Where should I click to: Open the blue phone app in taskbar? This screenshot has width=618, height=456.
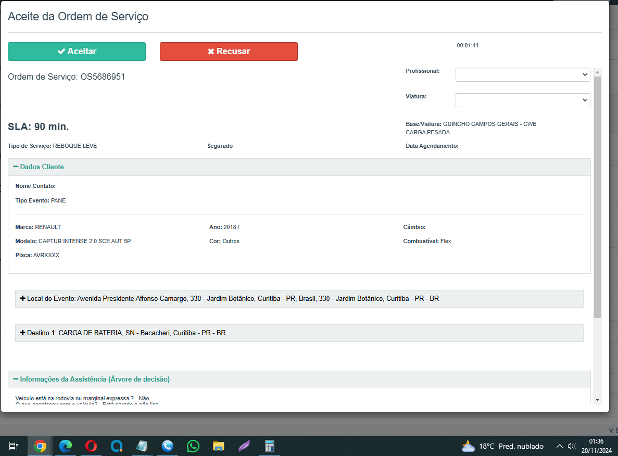click(168, 446)
